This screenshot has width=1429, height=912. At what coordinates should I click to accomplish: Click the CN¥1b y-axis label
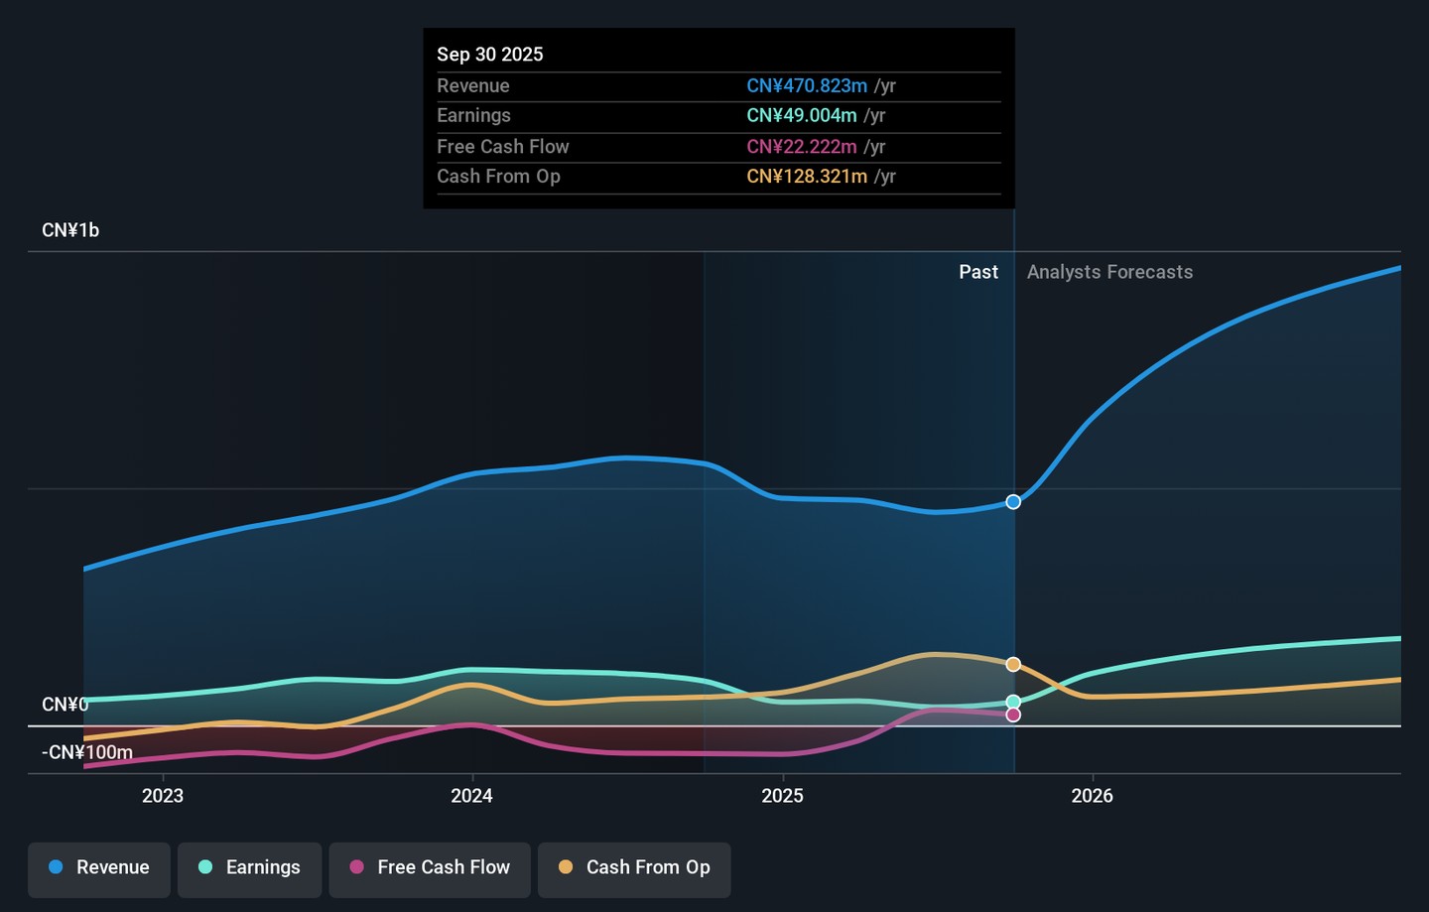pyautogui.click(x=70, y=230)
